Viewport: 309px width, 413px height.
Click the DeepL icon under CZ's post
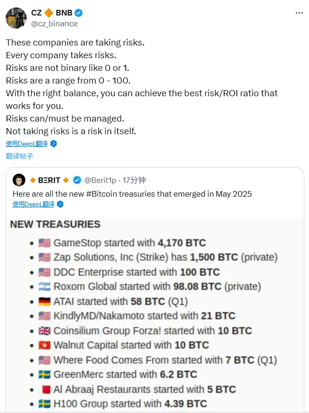53,144
